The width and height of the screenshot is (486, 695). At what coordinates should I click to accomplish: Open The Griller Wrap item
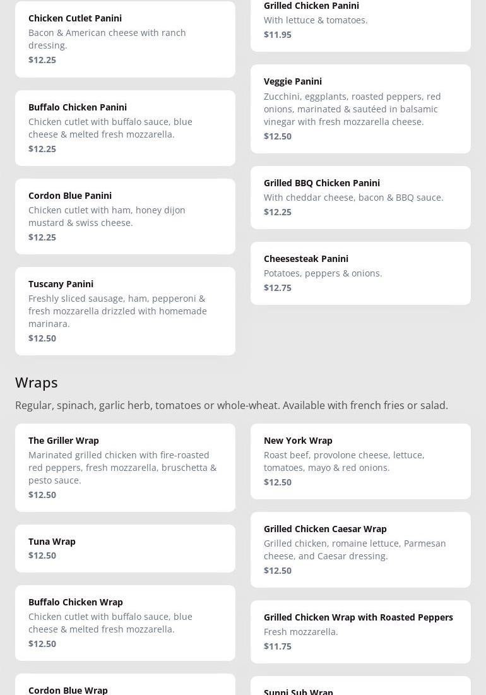point(125,468)
